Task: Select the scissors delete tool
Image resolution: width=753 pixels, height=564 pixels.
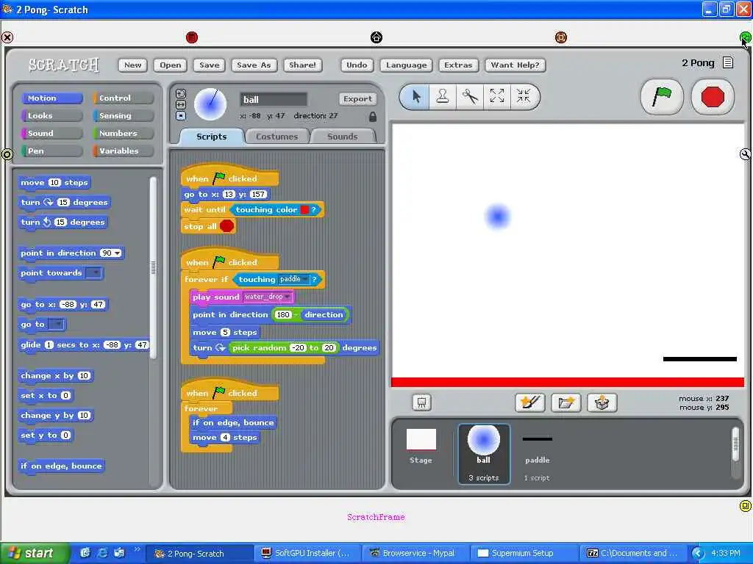Action: [x=470, y=96]
